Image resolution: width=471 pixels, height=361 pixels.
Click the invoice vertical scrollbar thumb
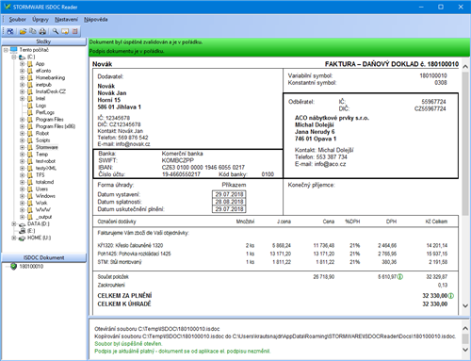tap(465, 144)
